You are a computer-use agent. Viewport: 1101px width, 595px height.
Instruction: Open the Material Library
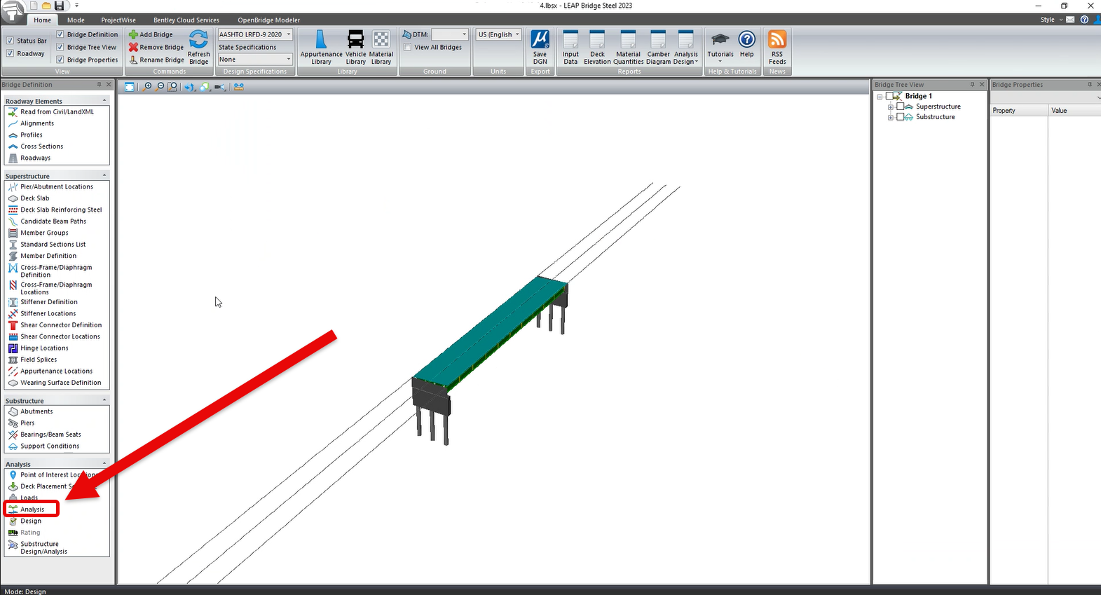coord(381,48)
